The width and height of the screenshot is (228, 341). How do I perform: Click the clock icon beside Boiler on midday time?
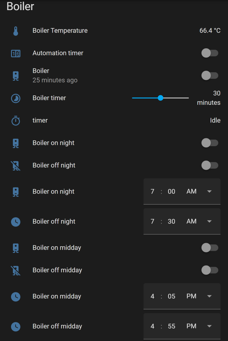tap(16, 296)
